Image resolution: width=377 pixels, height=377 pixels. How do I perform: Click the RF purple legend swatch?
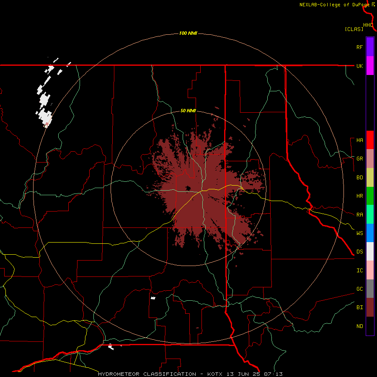tap(370, 47)
